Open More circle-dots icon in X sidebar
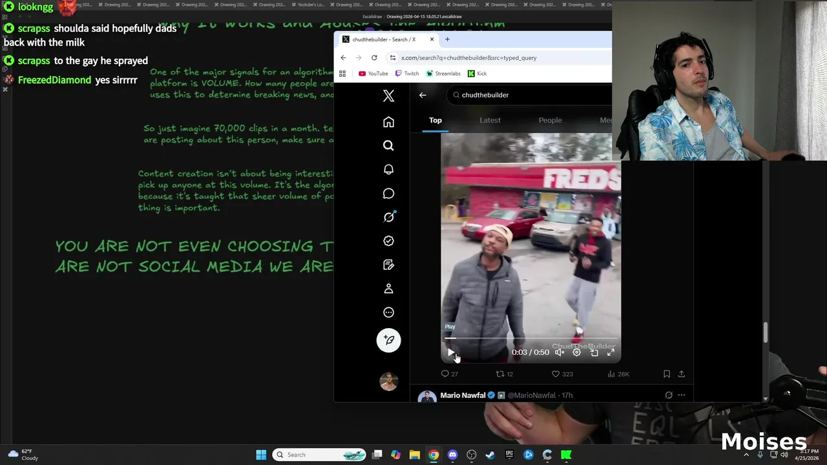 click(388, 313)
